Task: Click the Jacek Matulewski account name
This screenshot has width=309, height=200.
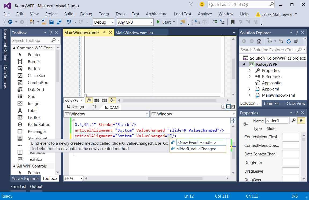Action: click(277, 14)
